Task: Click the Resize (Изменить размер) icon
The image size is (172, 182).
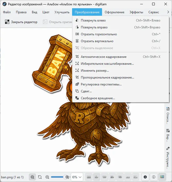Action: click(x=77, y=71)
